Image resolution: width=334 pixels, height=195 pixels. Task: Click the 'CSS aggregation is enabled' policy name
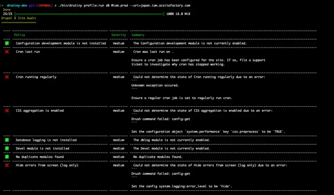click(40, 111)
